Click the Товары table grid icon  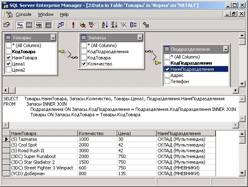[8, 37]
